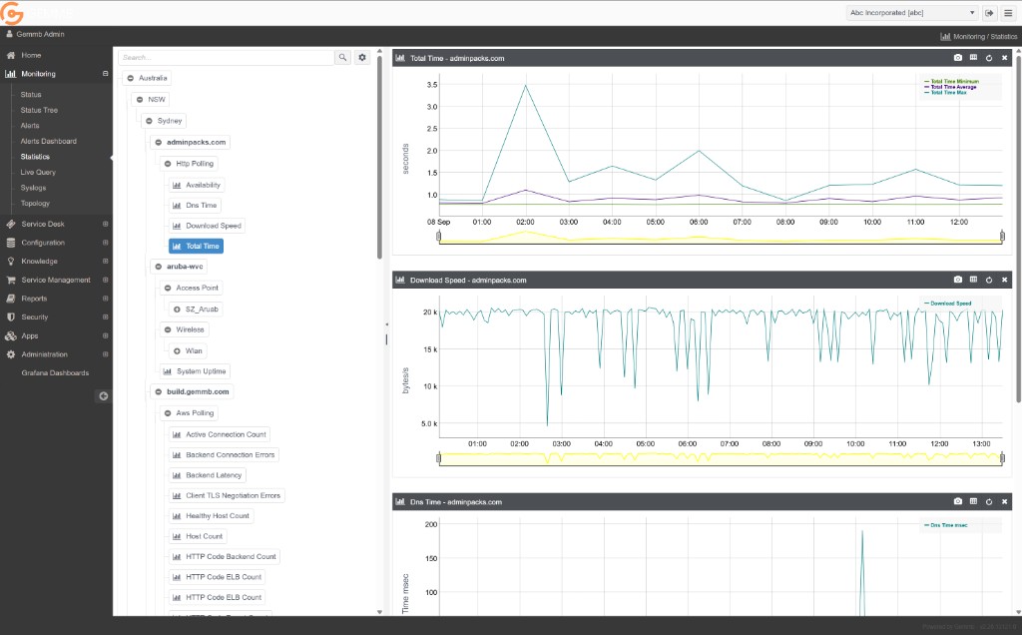Open Live Query page

coord(38,172)
